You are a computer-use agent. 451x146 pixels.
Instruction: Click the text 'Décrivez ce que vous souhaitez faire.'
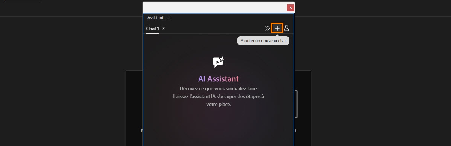(218, 88)
